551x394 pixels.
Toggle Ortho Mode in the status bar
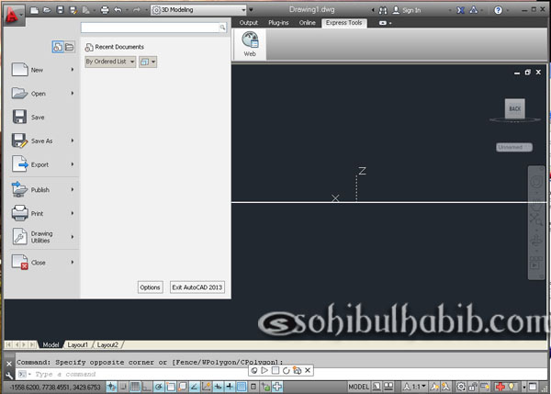point(147,387)
